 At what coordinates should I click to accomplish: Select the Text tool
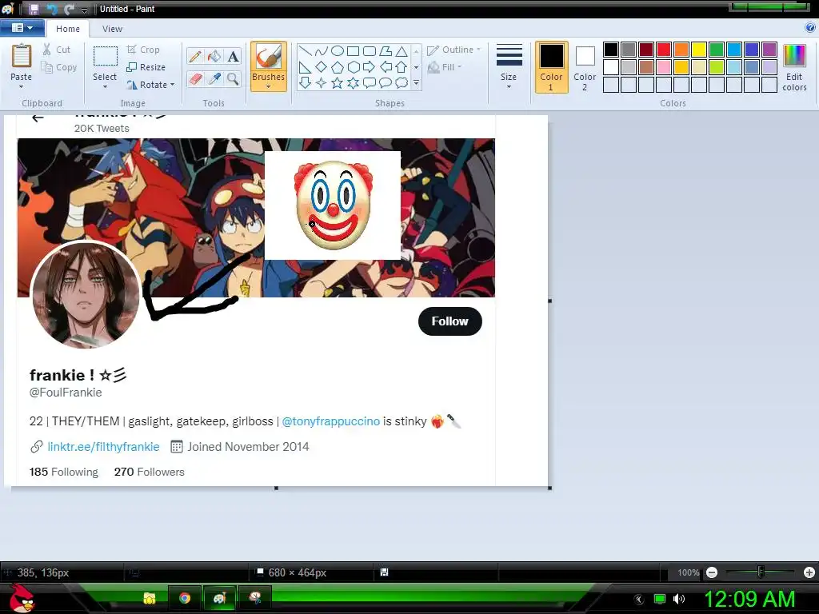click(233, 56)
